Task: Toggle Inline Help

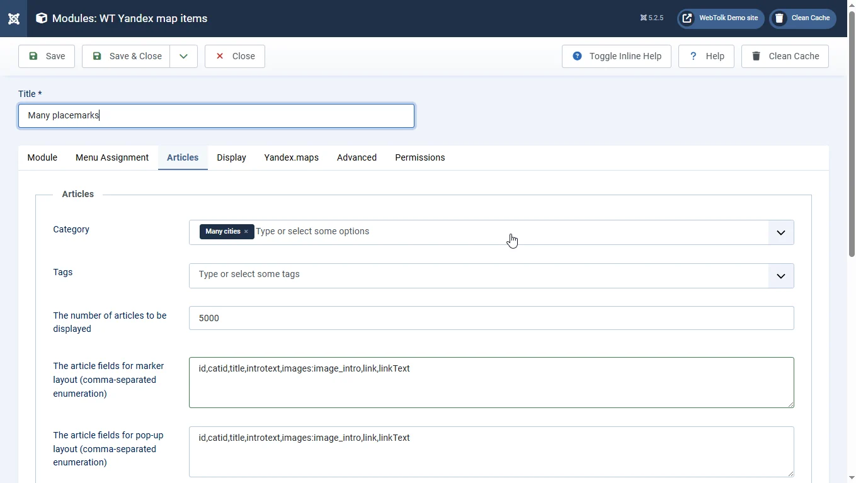Action: point(617,56)
